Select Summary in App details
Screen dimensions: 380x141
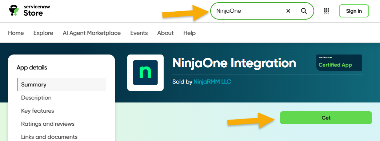(61, 84)
